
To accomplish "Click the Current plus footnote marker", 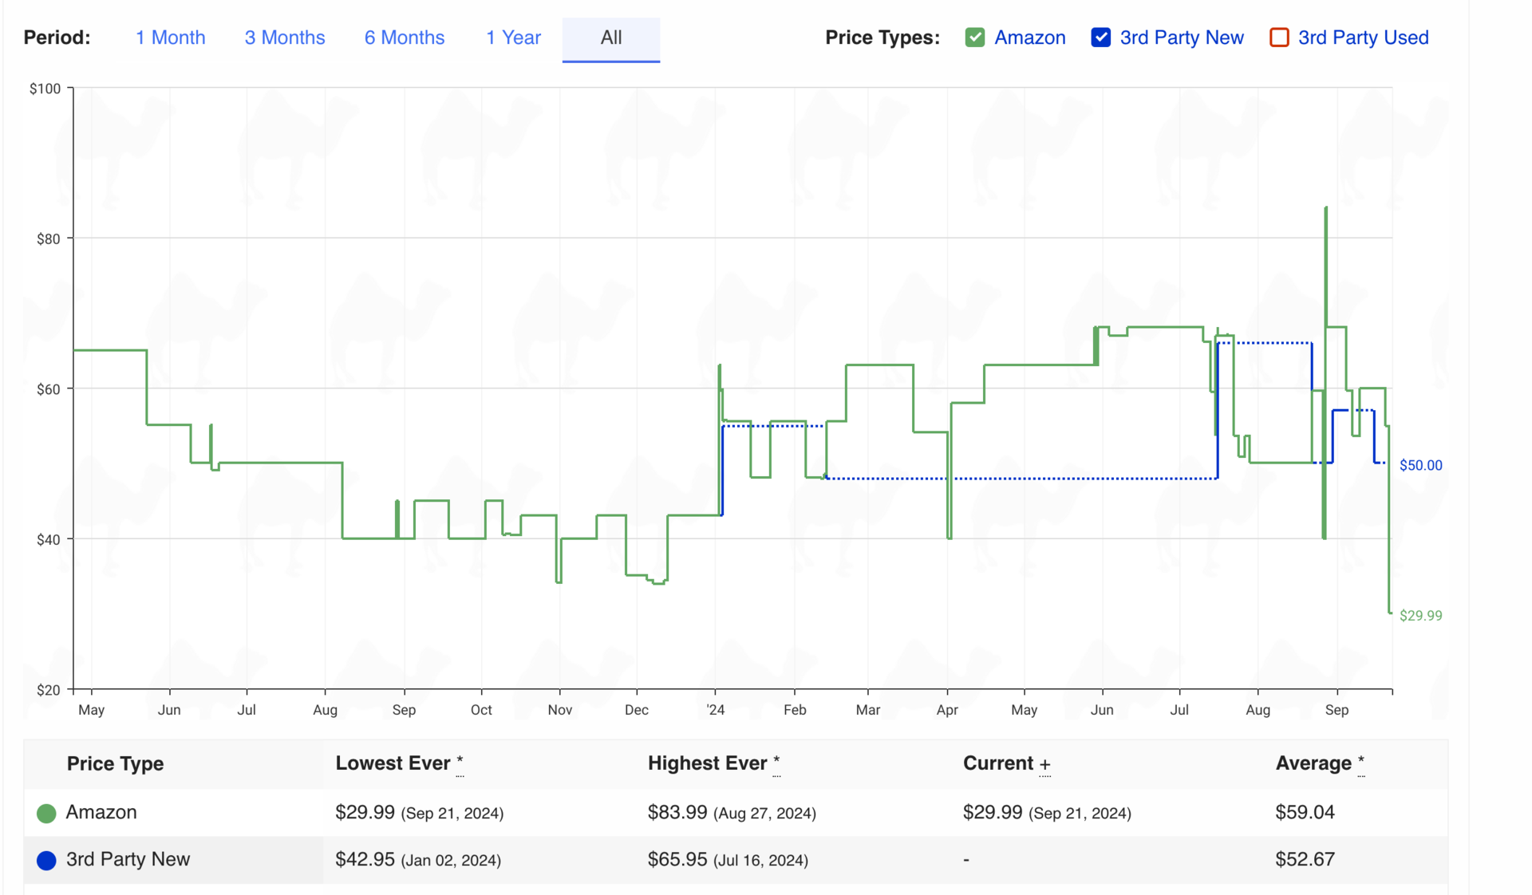I will point(1045,766).
